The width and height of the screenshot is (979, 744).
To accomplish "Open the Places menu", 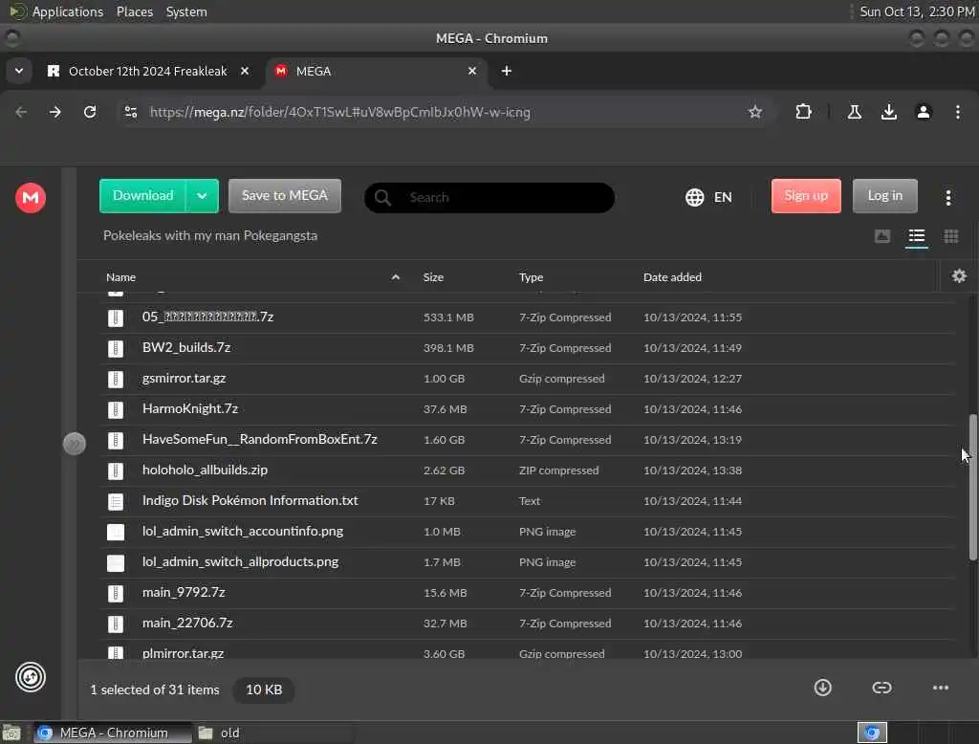I will 134,11.
